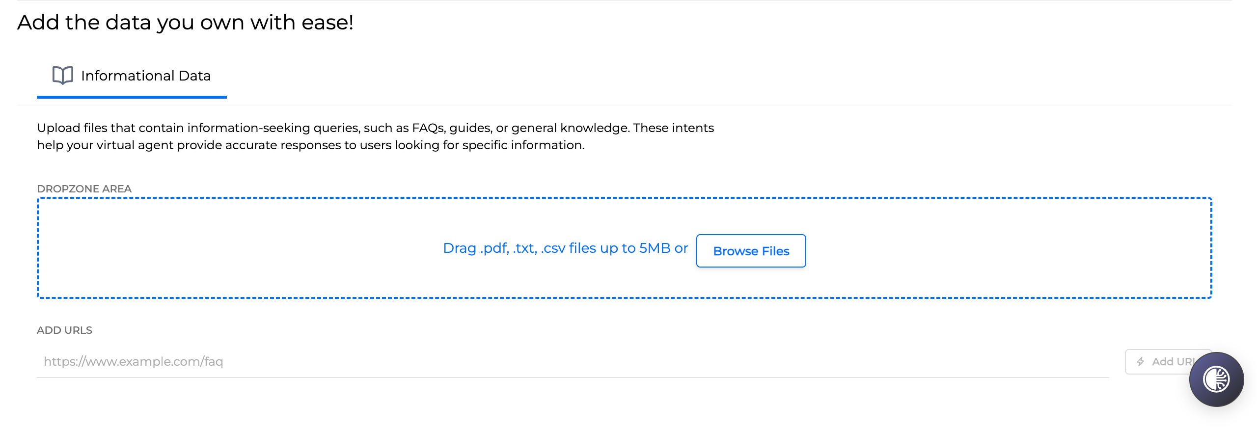Click the ADD URLS label
This screenshot has height=431, width=1257.
[x=64, y=330]
